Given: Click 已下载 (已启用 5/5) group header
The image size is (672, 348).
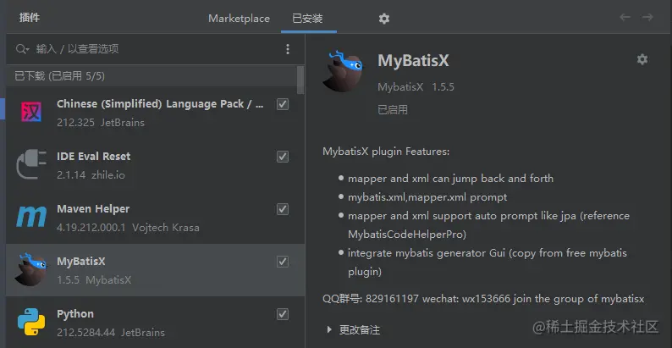Looking at the screenshot, I should tap(151, 76).
